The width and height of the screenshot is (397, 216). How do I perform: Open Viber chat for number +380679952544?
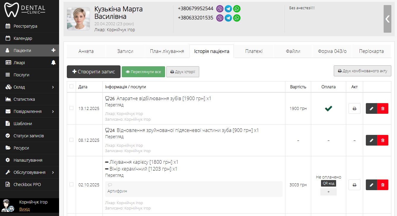point(220,9)
